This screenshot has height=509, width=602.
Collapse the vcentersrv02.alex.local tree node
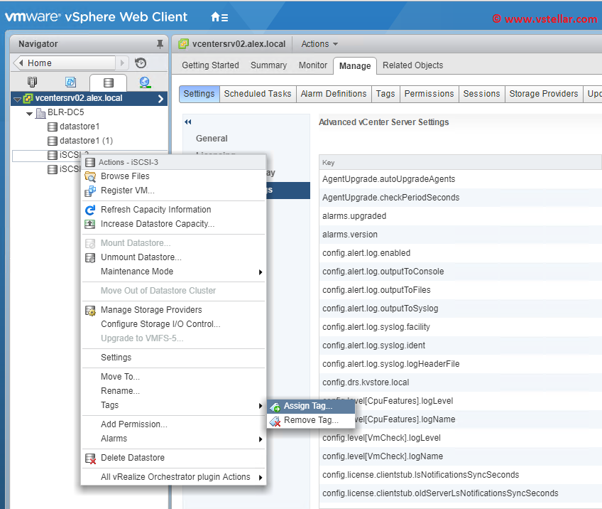coord(17,99)
